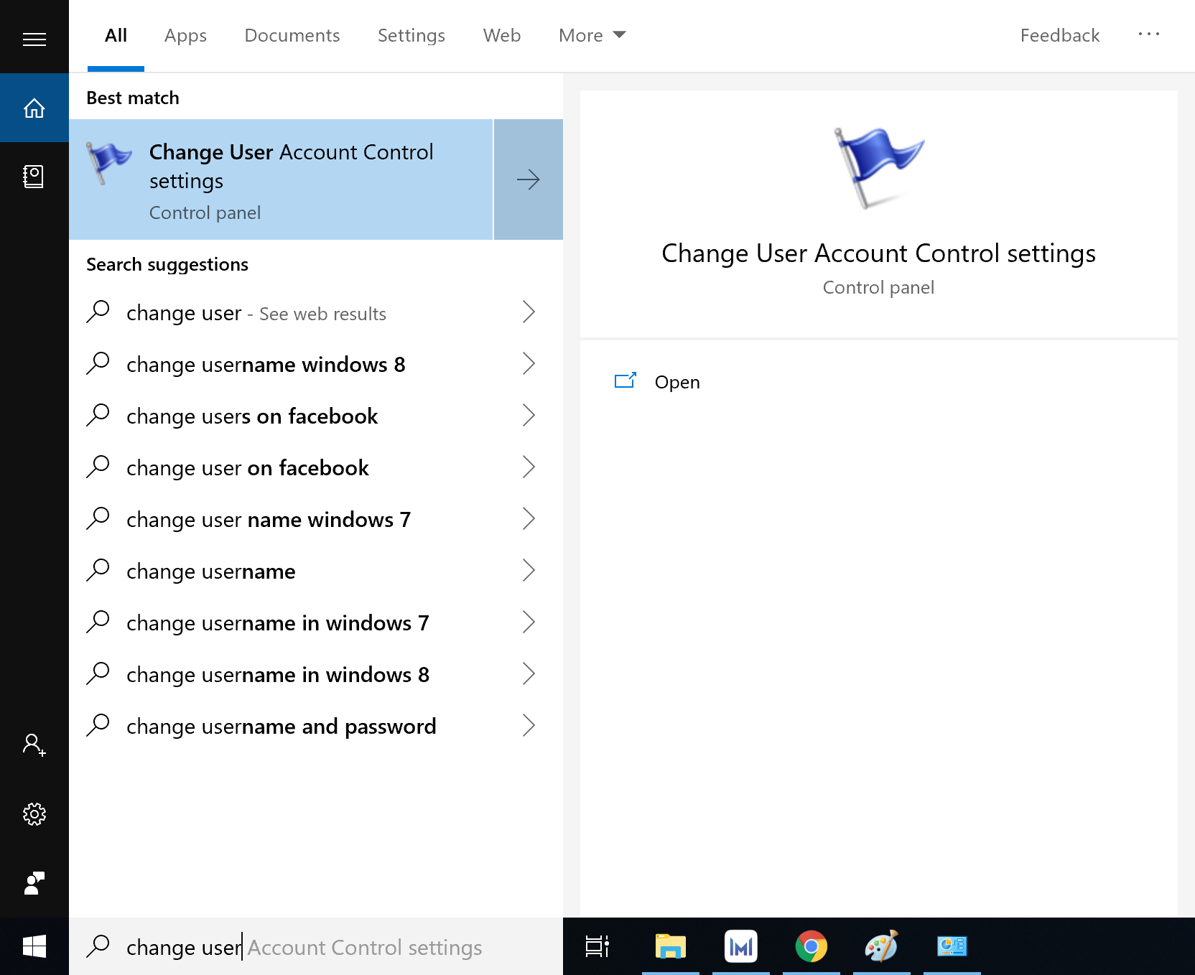Open the Notebook icon in sidebar
This screenshot has width=1195, height=975.
click(x=34, y=176)
